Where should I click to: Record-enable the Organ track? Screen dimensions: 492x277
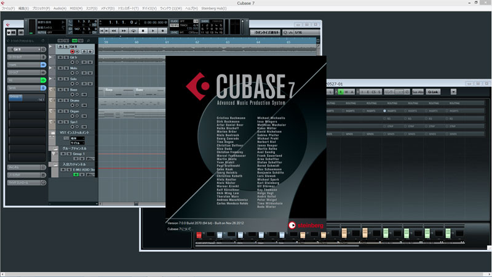point(73,116)
